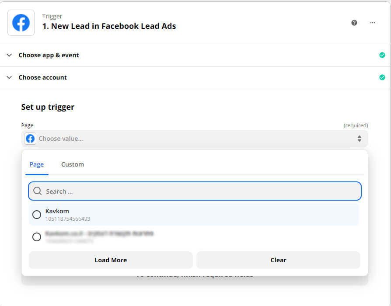Click the large Facebook app logo icon
Viewport: 391px width, 306px height.
(x=21, y=23)
